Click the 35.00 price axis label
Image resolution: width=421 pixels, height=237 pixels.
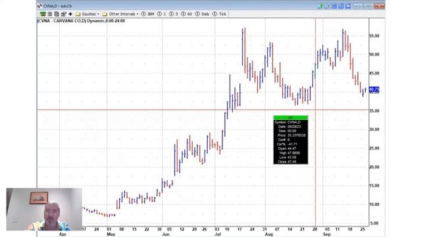pos(374,111)
